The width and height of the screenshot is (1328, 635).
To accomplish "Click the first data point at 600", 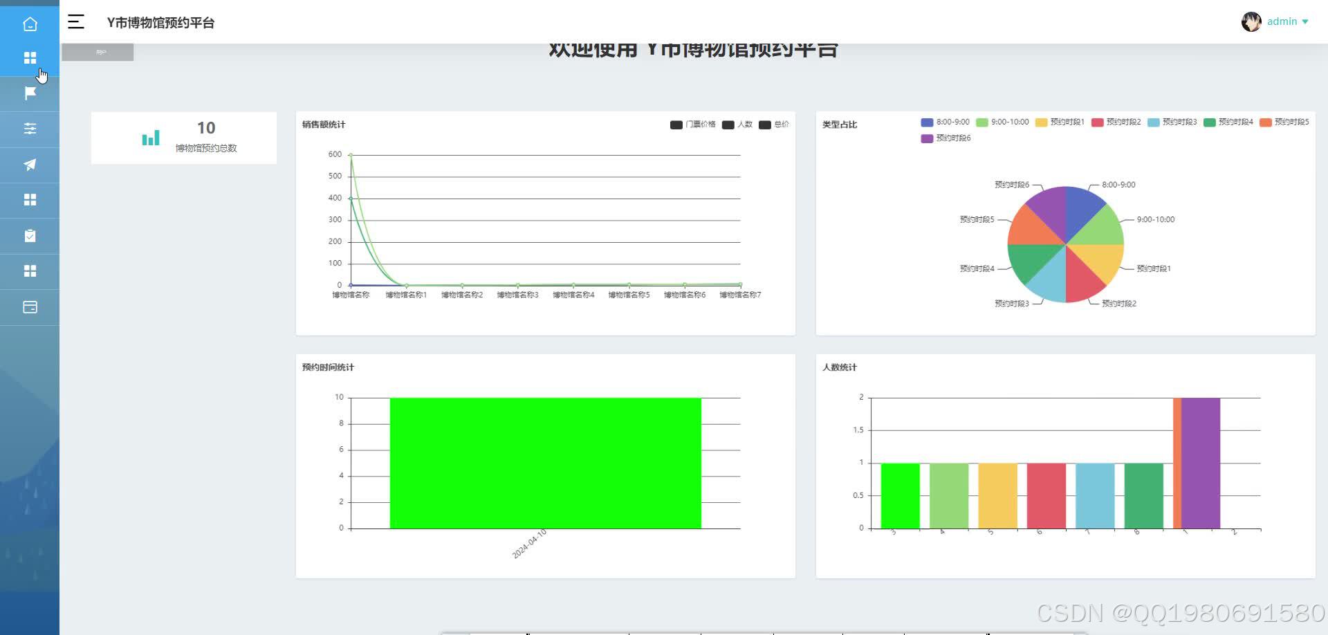I will tap(351, 155).
